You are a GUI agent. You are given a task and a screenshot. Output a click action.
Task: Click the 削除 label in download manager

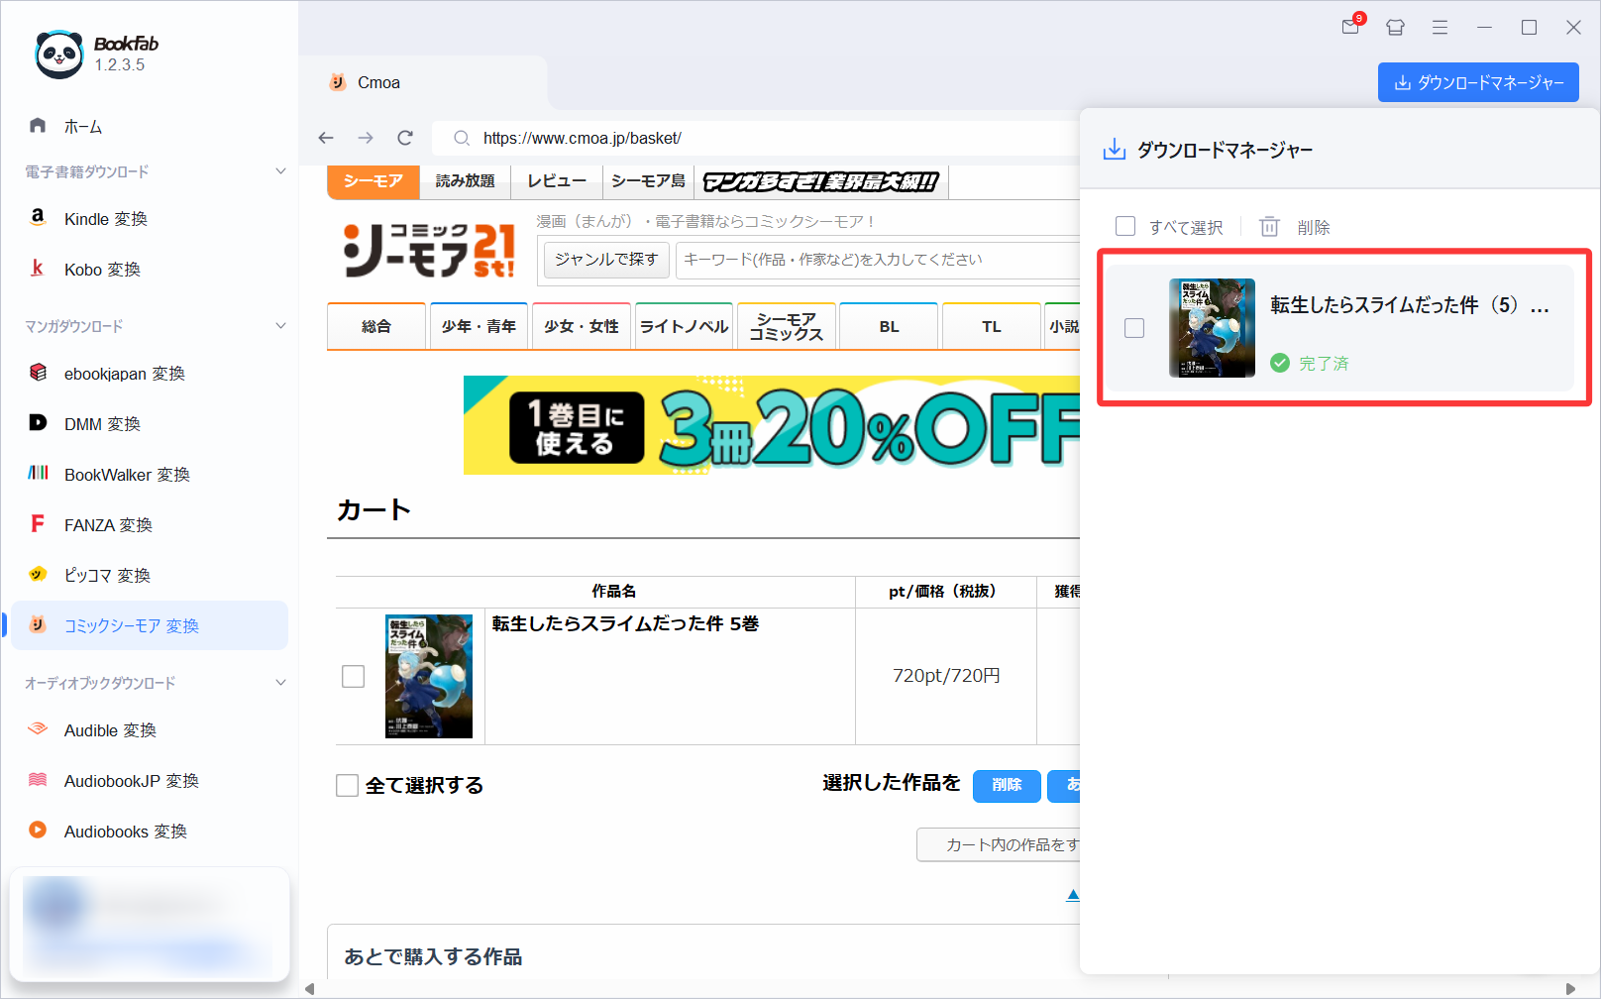(x=1314, y=227)
